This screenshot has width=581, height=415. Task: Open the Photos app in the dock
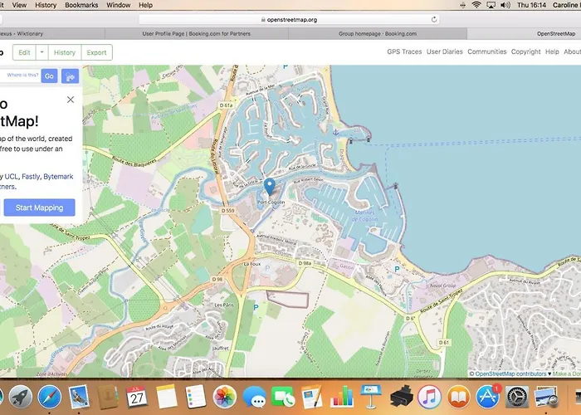[x=225, y=397]
